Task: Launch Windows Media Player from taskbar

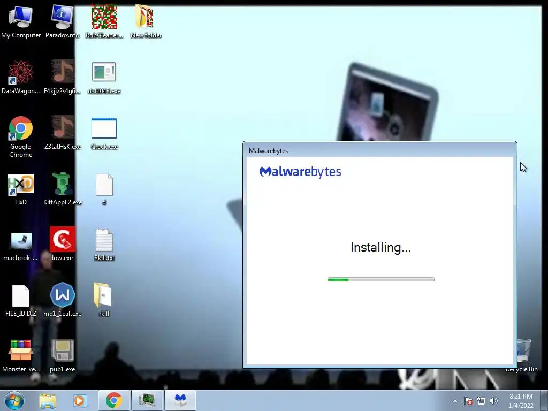Action: tap(80, 400)
